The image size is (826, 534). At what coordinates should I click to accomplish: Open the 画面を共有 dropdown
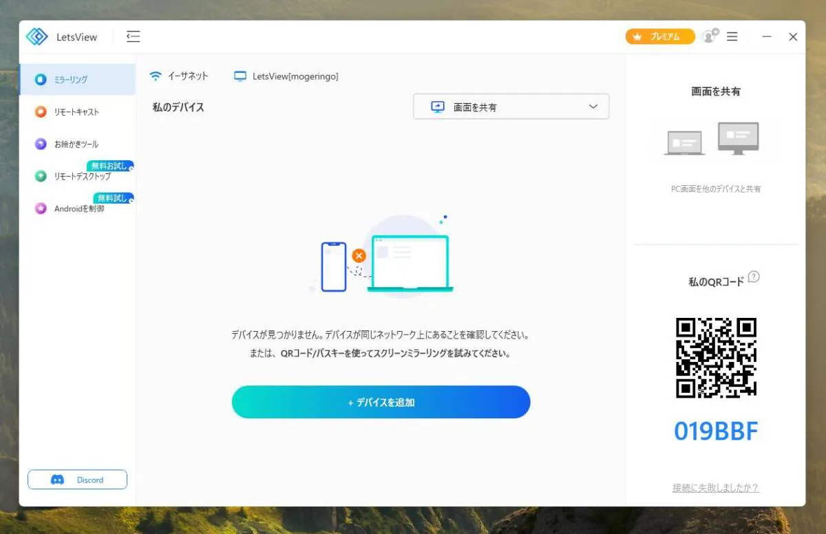pos(511,107)
